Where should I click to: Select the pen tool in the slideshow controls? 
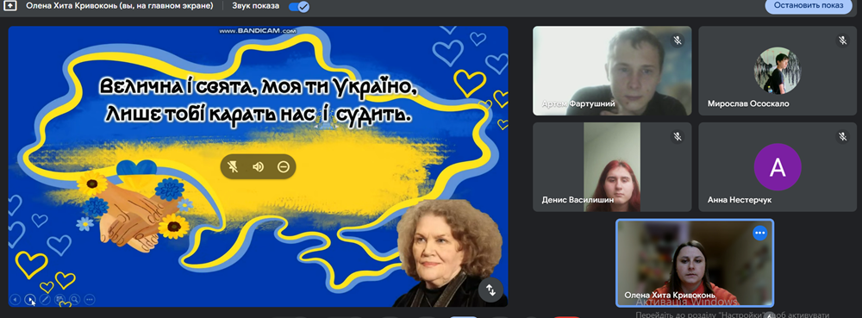pos(45,299)
